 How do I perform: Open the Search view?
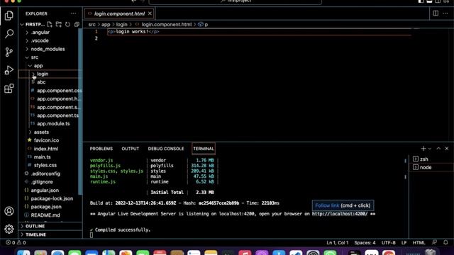(x=9, y=34)
